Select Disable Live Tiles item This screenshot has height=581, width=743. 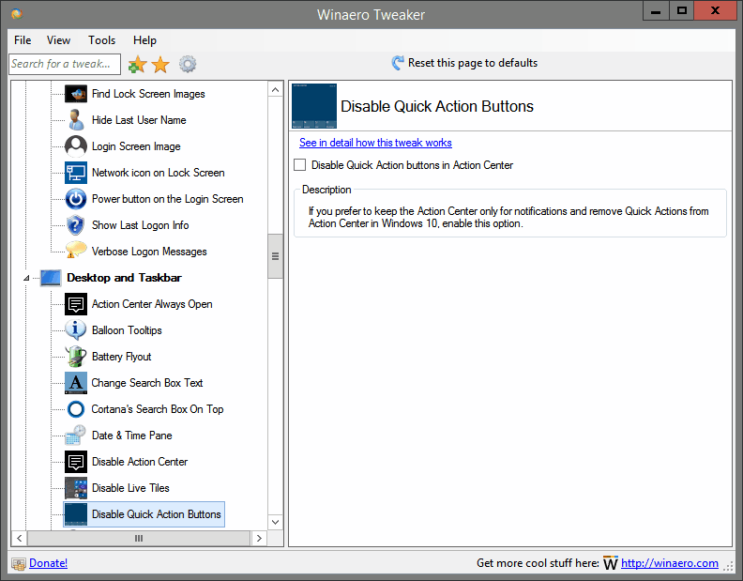pos(130,488)
